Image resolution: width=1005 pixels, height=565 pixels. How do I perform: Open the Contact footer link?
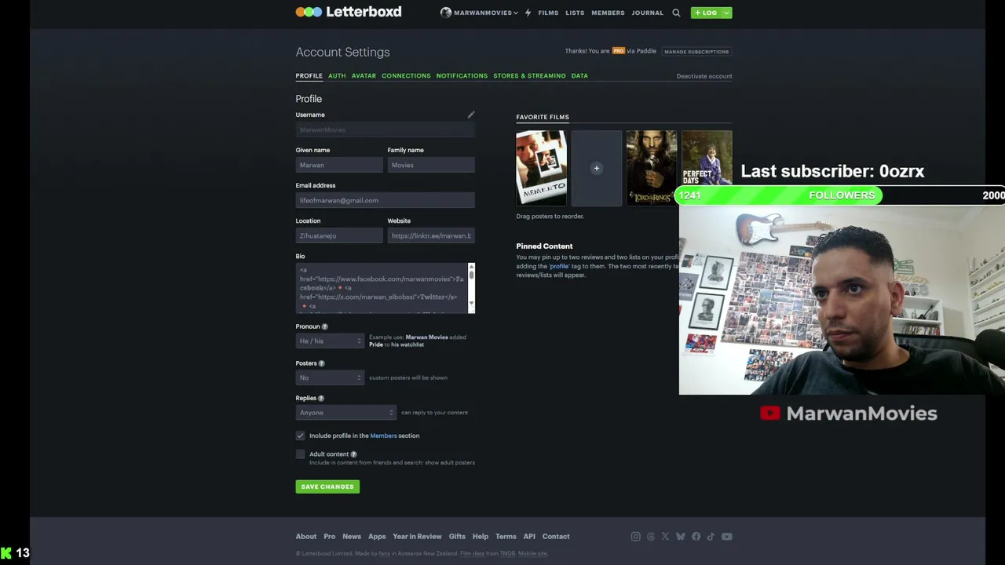click(x=556, y=537)
